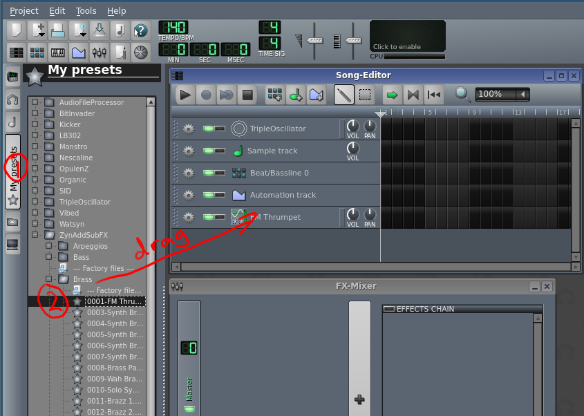Screen dimensions: 584x416
Task: Open the piano roll from the main toolbar
Action: [58, 53]
